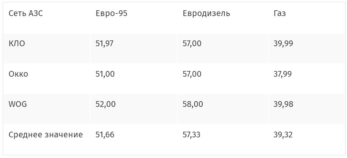347x158 pixels.
Task: Select Окко gas price 37,99
Action: (283, 74)
